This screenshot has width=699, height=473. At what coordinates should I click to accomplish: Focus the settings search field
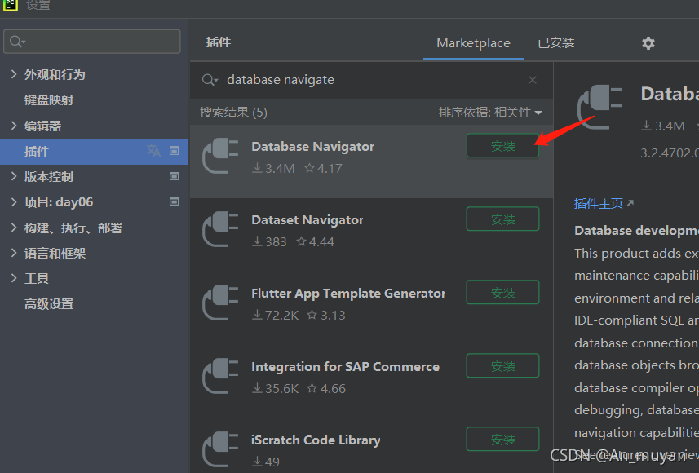pyautogui.click(x=92, y=42)
